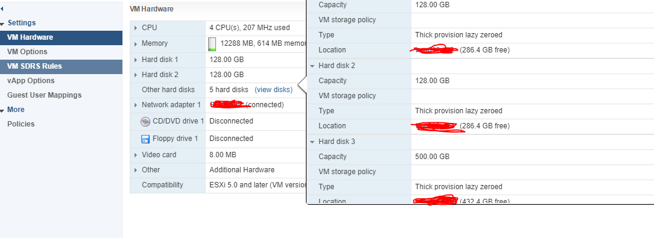
Task: Open the view disks link
Action: (x=273, y=90)
